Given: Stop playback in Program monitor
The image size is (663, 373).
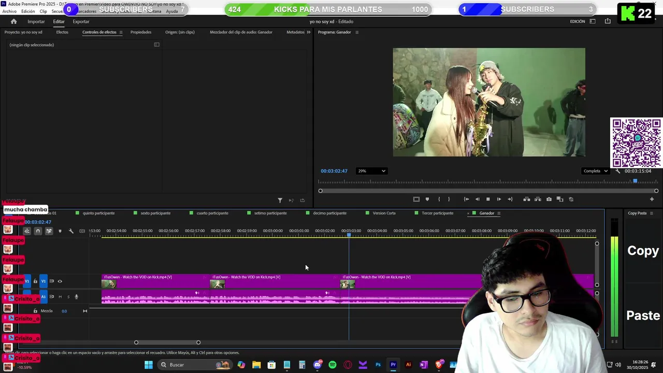Looking at the screenshot, I should tap(488, 199).
